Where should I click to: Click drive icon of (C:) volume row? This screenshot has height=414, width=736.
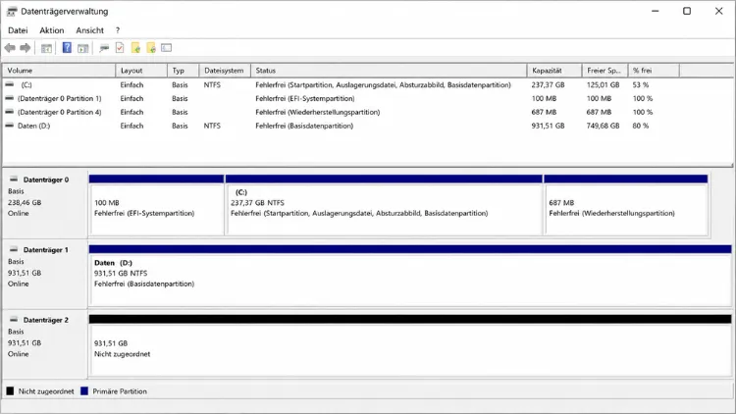[10, 84]
